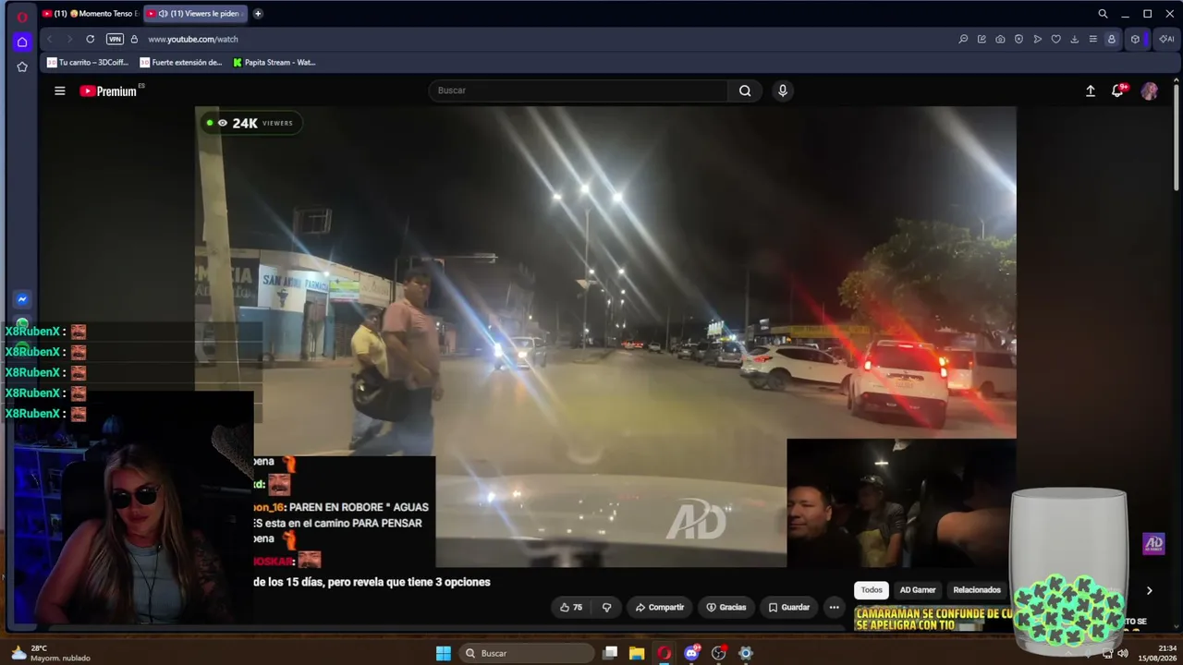Toggle the VPN badge in address bar
This screenshot has height=665, width=1183.
pos(115,39)
